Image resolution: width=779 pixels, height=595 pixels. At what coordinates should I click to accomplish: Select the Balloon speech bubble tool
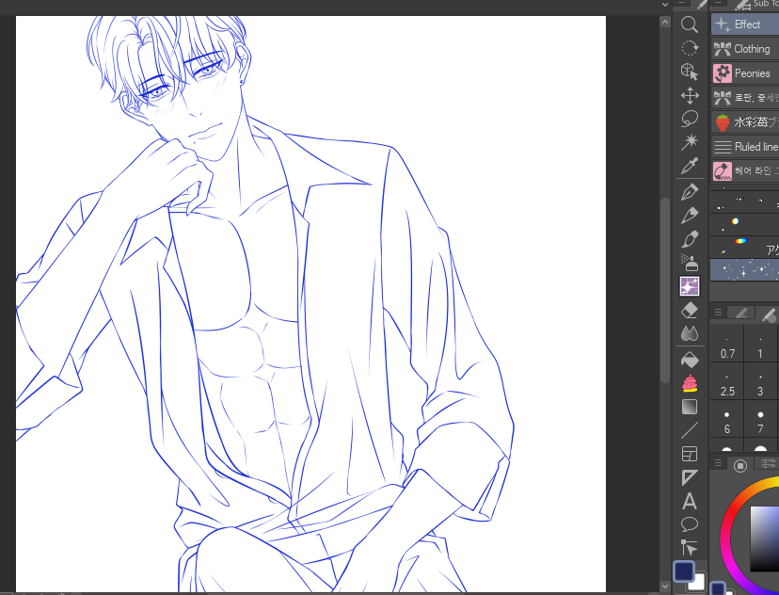point(689,524)
